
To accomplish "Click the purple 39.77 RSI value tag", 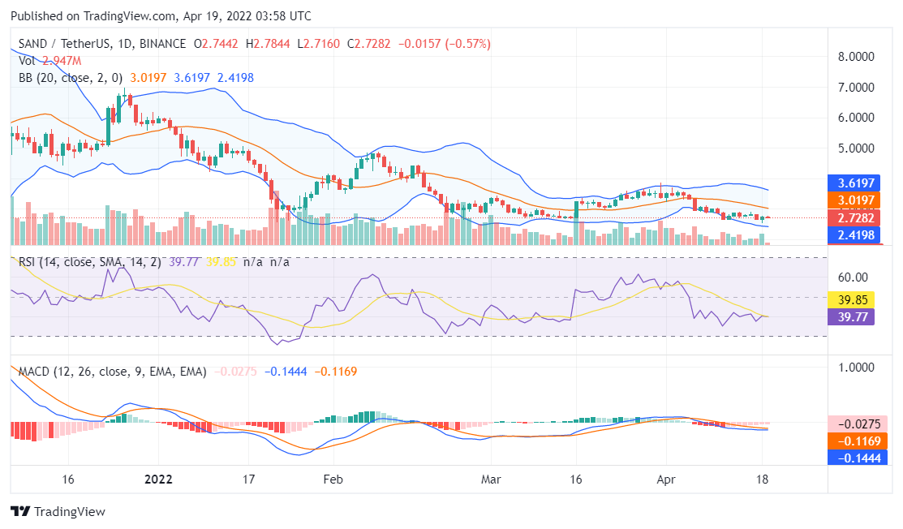I will tap(853, 318).
